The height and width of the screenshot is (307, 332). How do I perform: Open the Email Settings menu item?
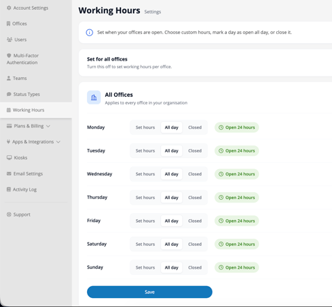(24, 173)
